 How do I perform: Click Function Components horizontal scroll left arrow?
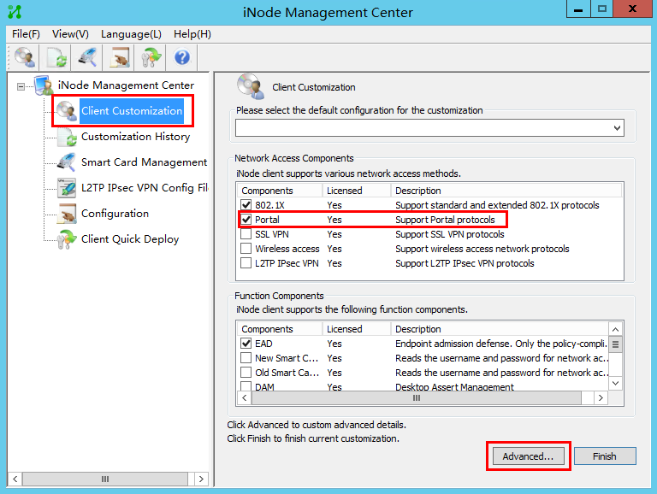[245, 397]
